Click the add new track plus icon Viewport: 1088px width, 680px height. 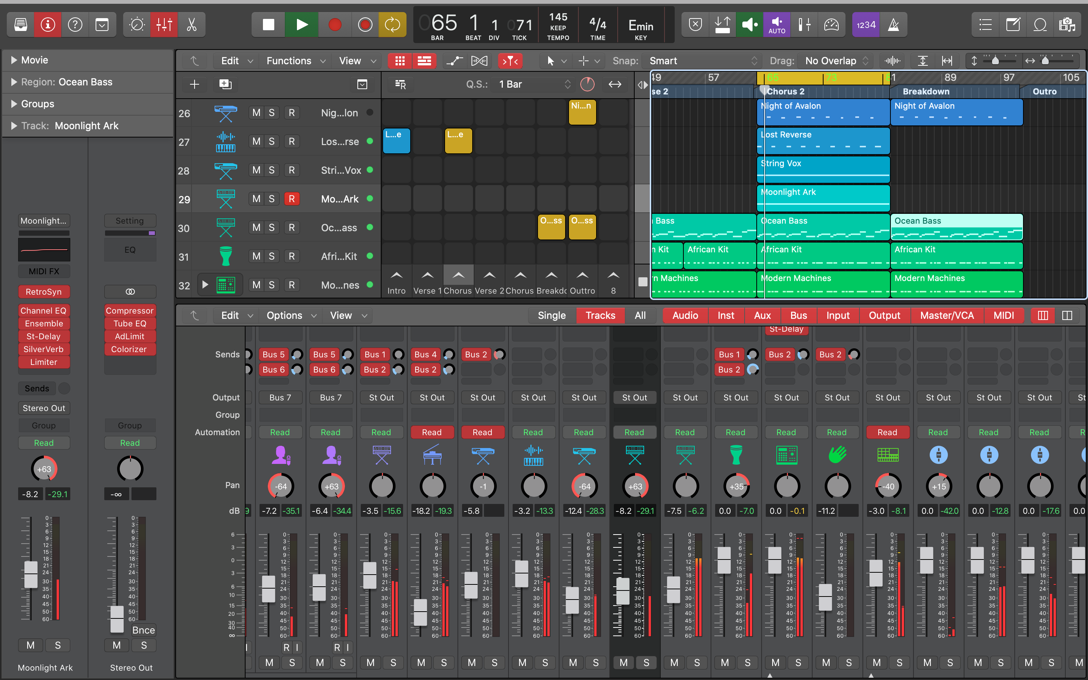click(195, 84)
